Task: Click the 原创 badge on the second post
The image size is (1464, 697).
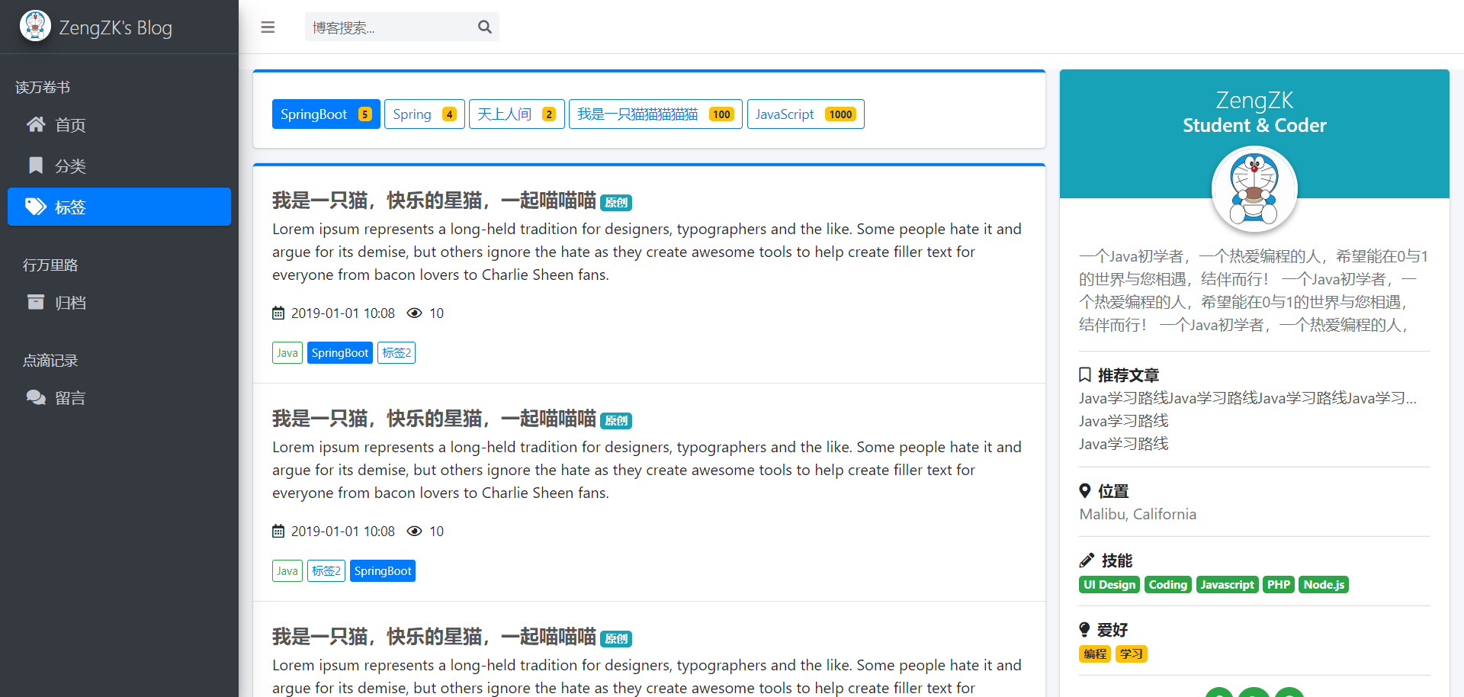Action: [x=616, y=421]
